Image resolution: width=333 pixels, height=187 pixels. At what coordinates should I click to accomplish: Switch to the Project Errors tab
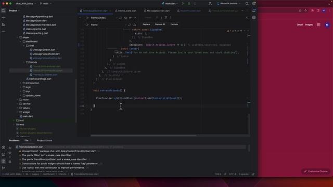(44, 141)
